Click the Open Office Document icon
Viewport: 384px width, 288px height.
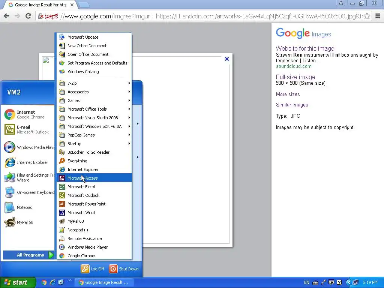(x=62, y=54)
